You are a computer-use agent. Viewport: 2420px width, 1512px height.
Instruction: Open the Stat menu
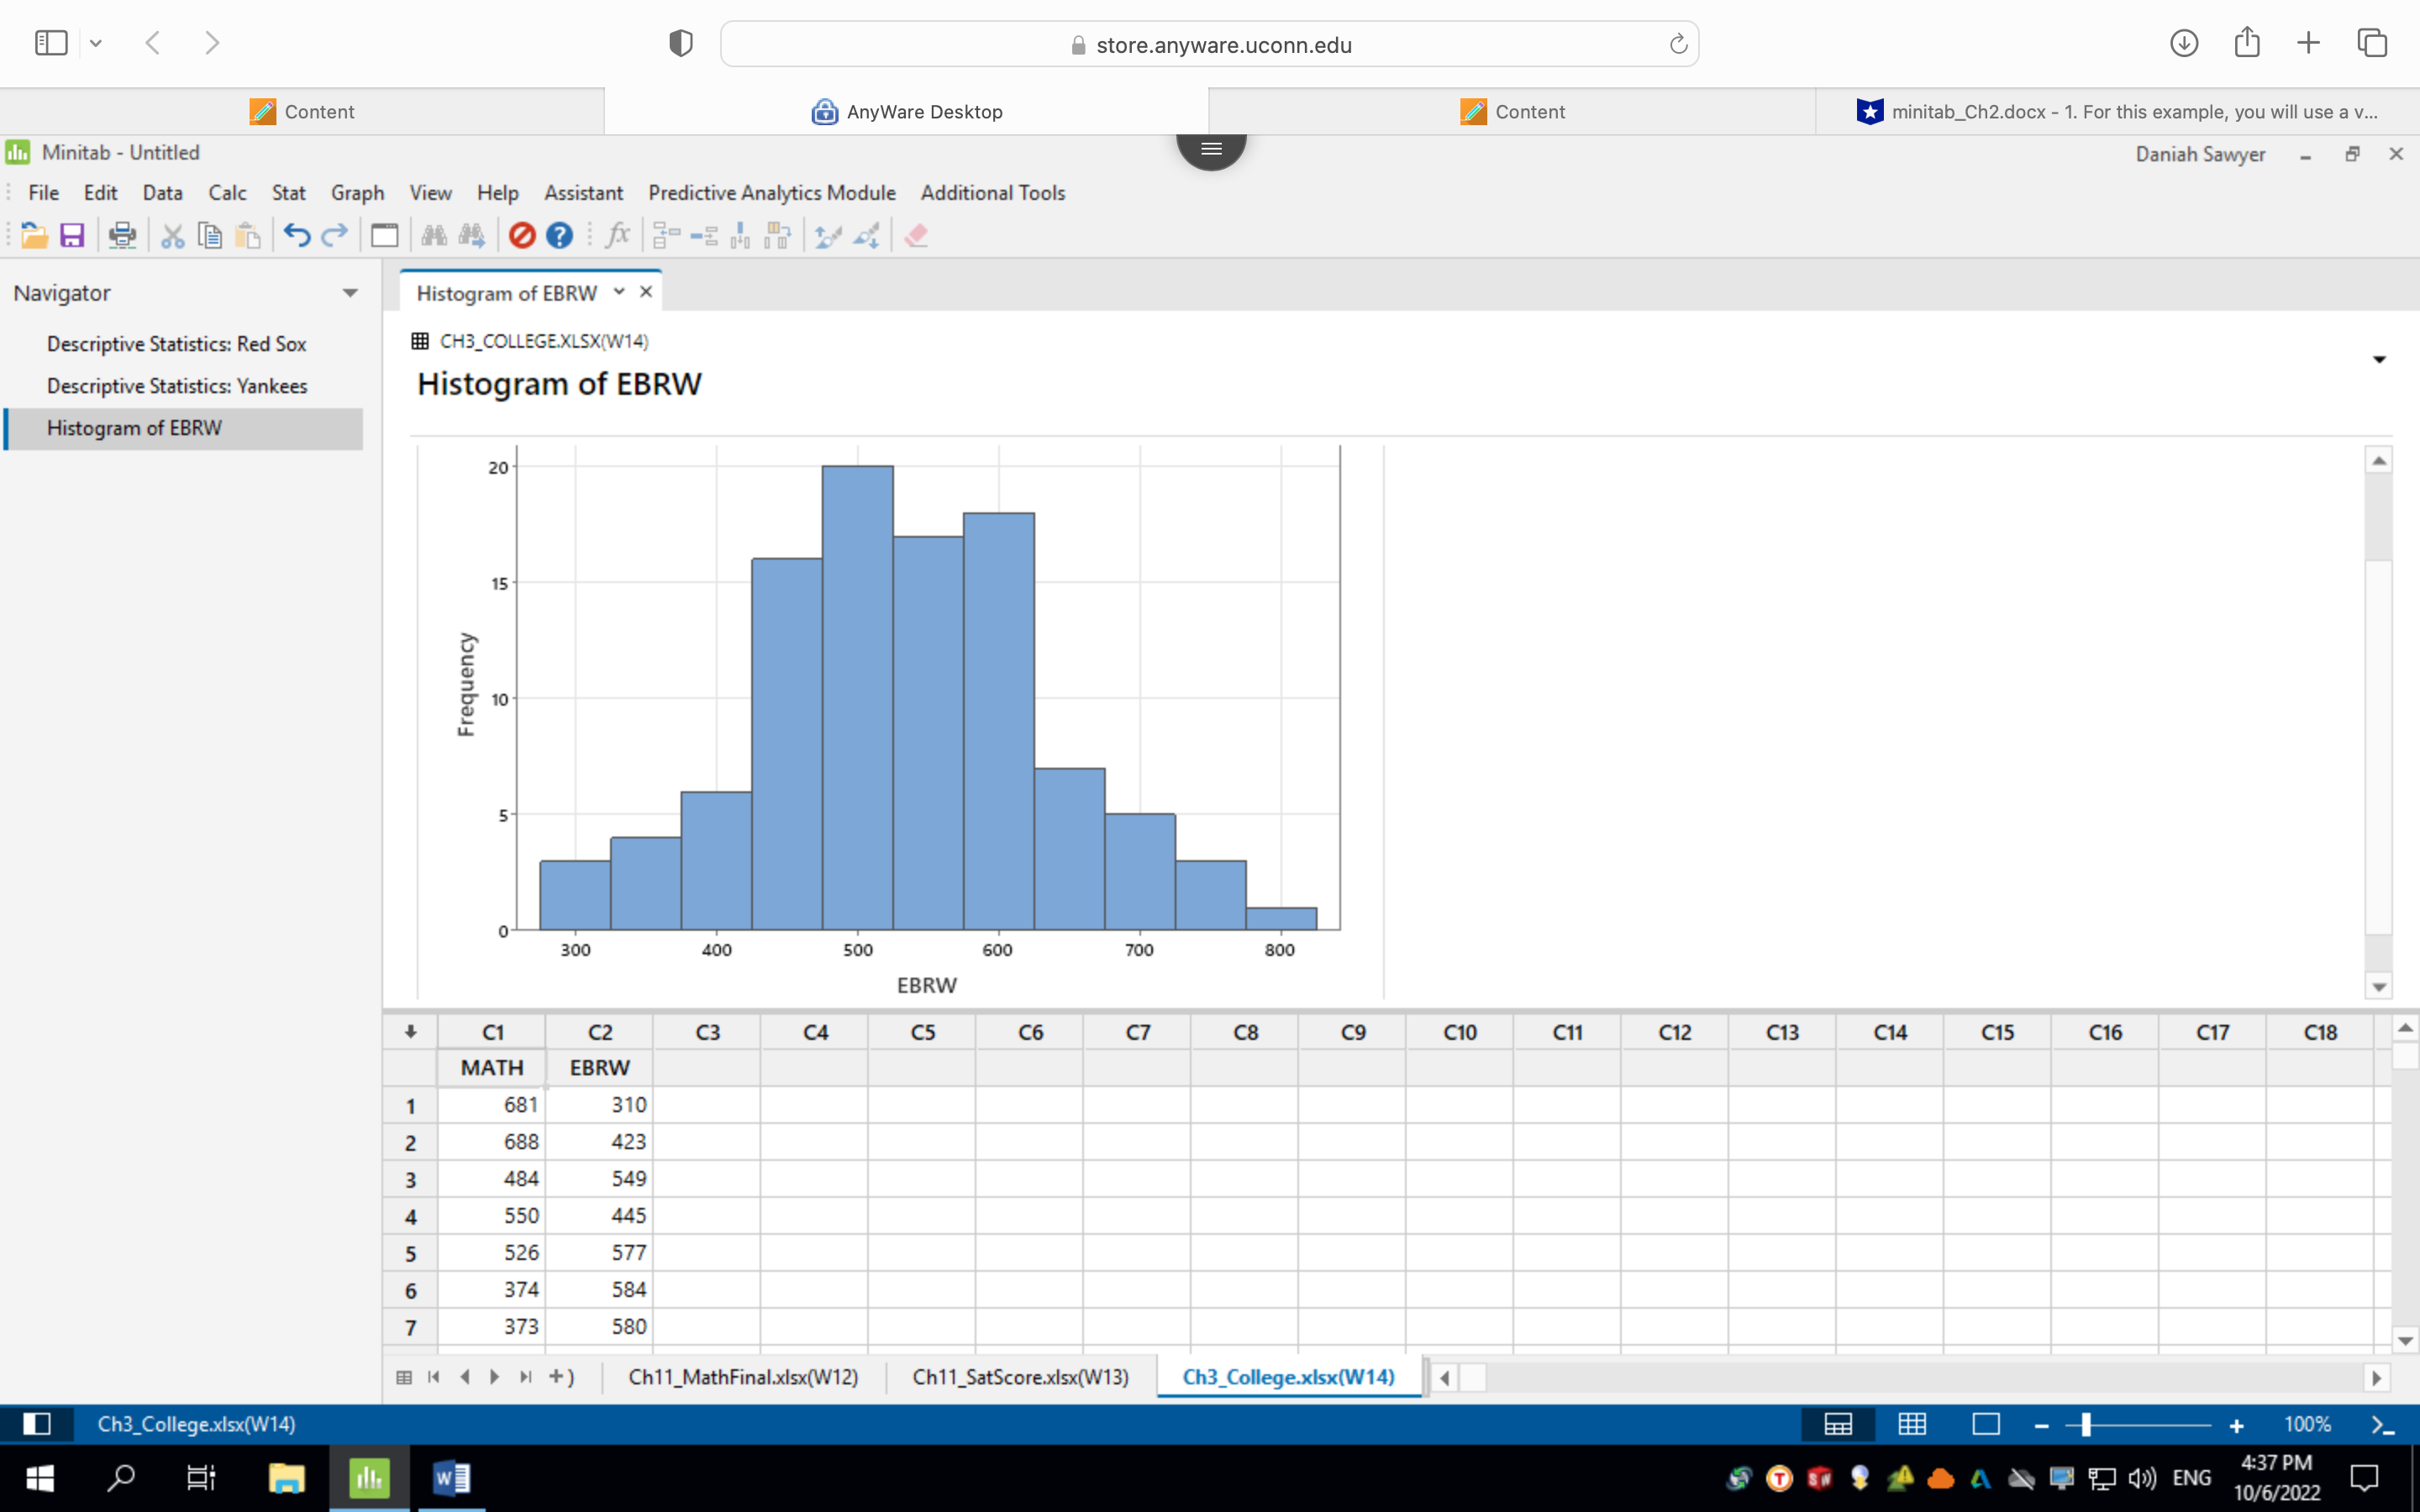click(288, 192)
